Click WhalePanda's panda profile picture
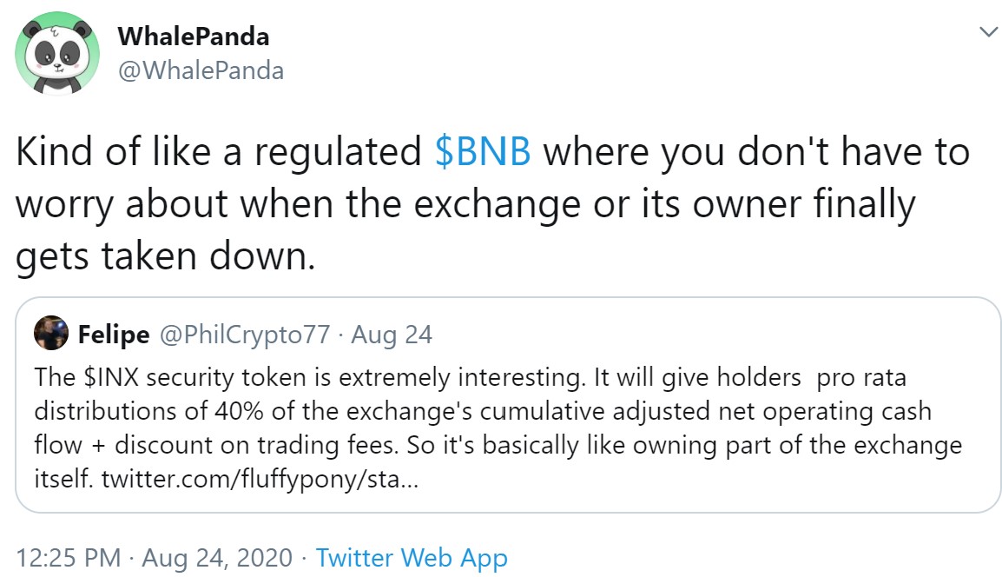 coord(56,54)
